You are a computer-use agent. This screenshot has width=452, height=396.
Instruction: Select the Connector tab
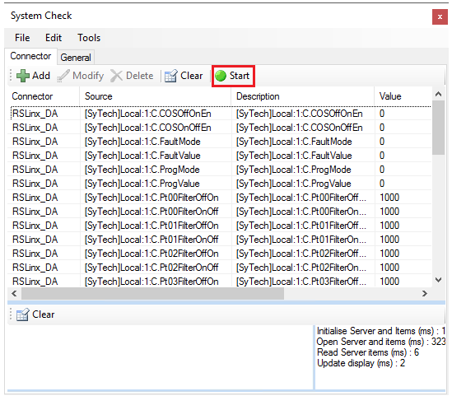[x=30, y=56]
